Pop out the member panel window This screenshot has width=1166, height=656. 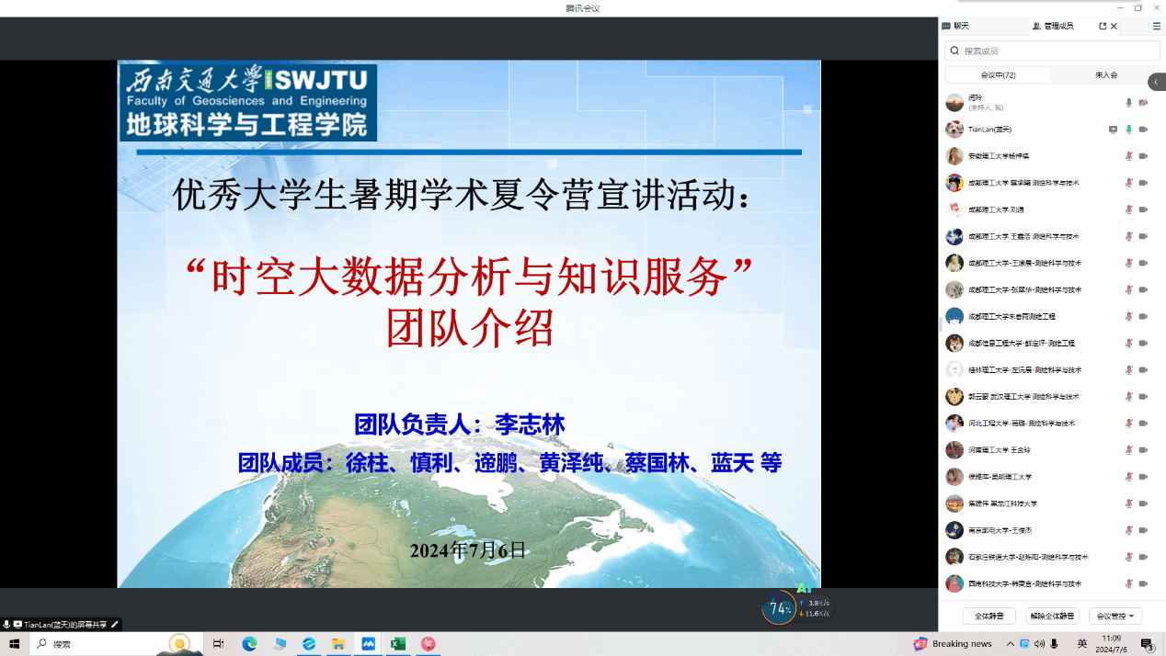click(1103, 27)
